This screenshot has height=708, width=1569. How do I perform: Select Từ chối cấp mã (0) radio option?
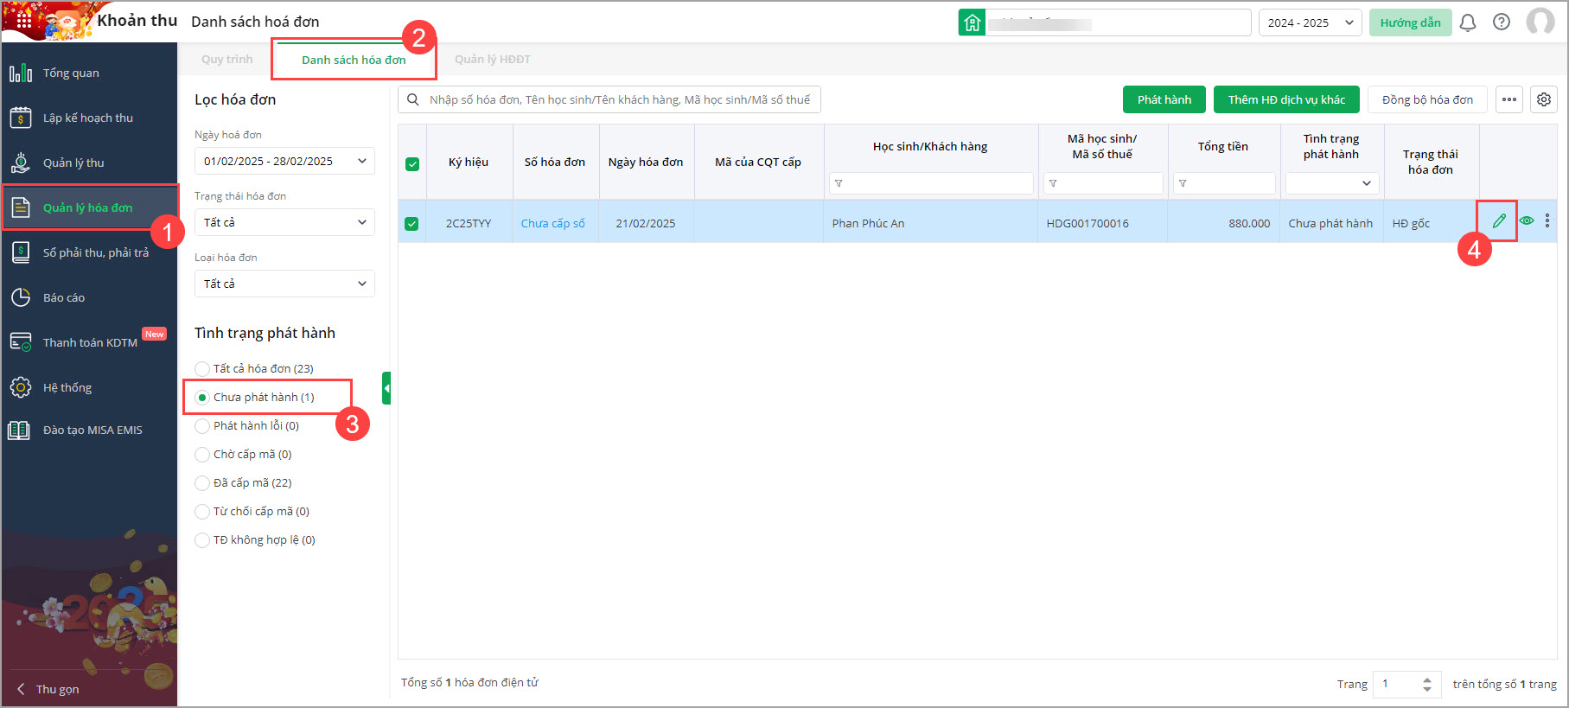[x=202, y=512]
